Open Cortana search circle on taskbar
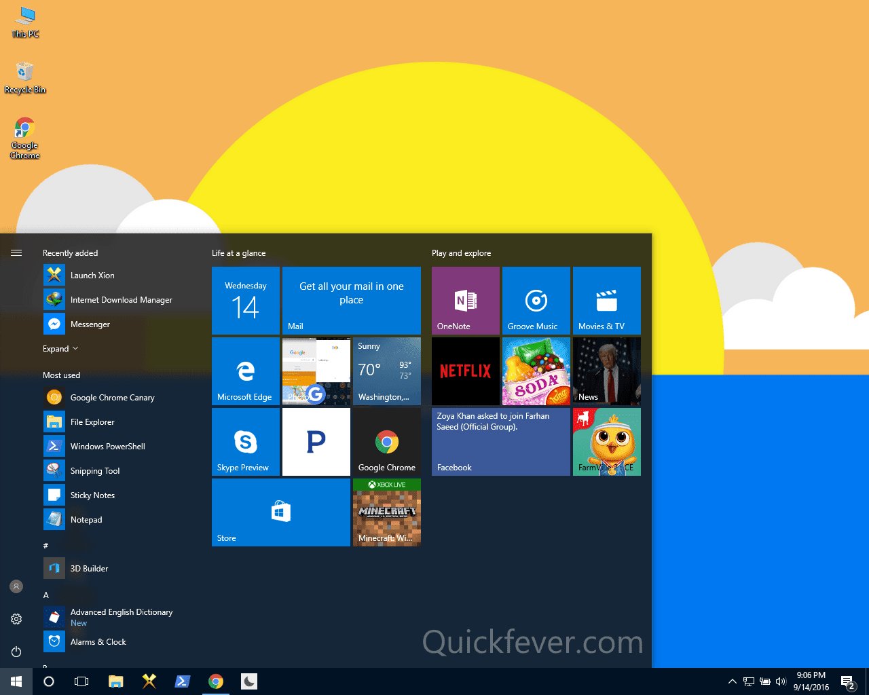The height and width of the screenshot is (695, 869). click(x=49, y=681)
